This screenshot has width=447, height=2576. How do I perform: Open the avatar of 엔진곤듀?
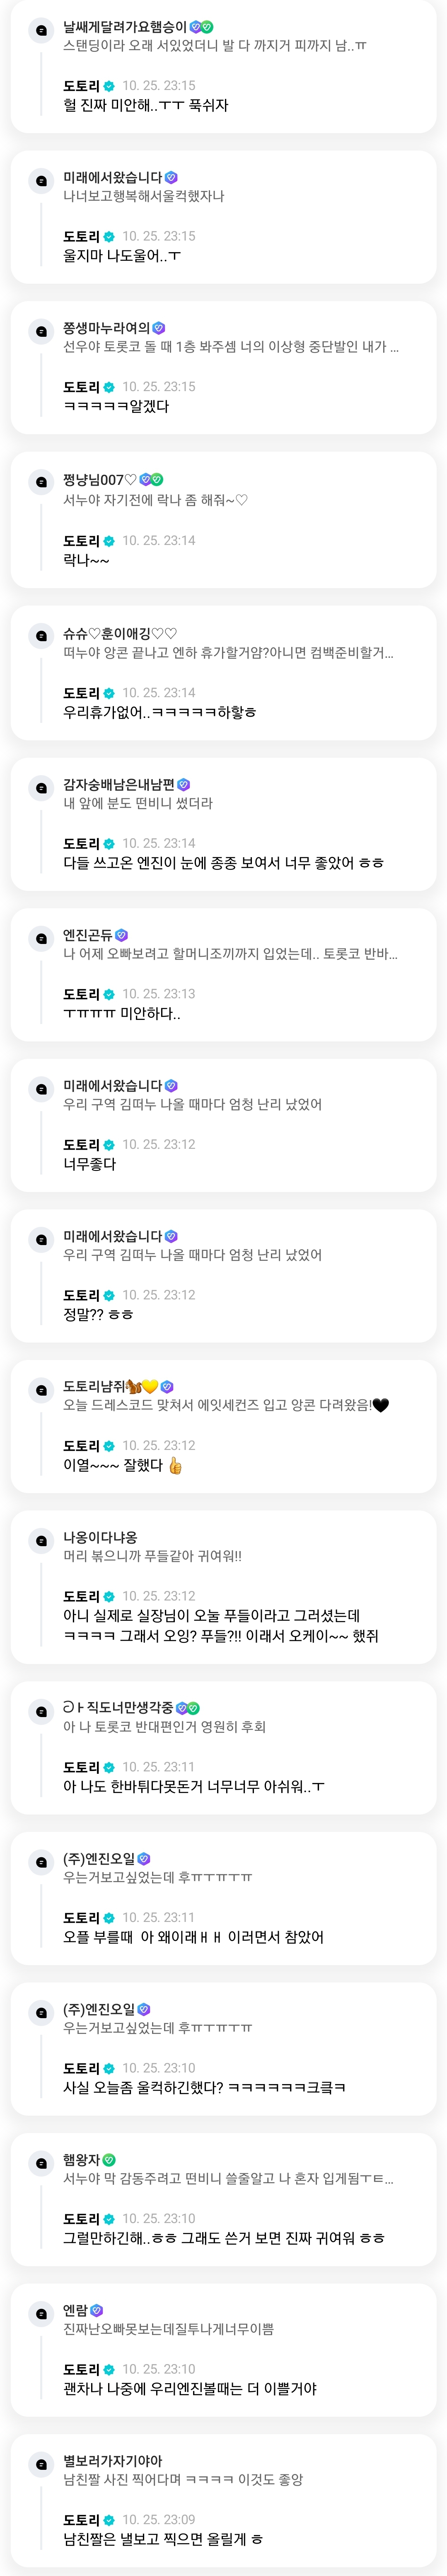pyautogui.click(x=41, y=938)
